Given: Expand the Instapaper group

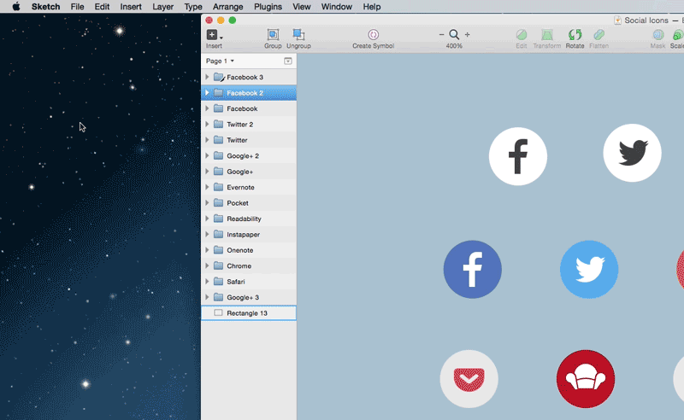Looking at the screenshot, I should pyautogui.click(x=207, y=234).
